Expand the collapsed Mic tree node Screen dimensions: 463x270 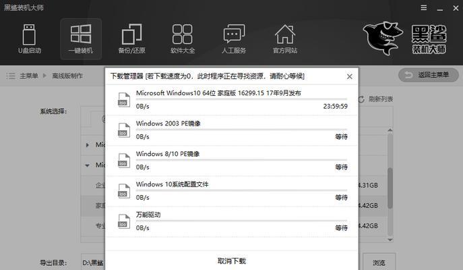click(x=88, y=145)
